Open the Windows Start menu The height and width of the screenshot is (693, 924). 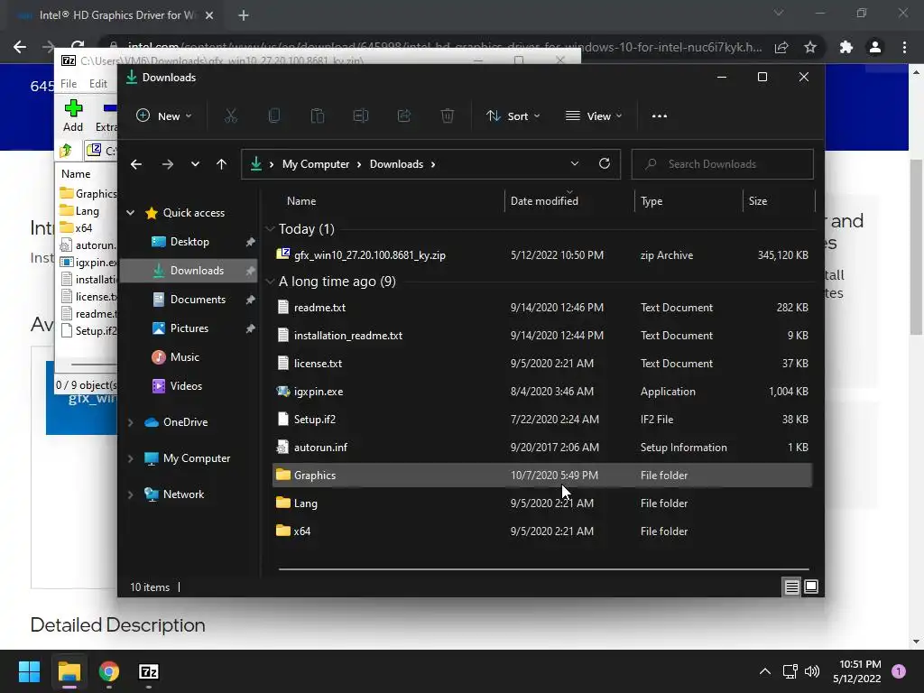click(x=29, y=671)
